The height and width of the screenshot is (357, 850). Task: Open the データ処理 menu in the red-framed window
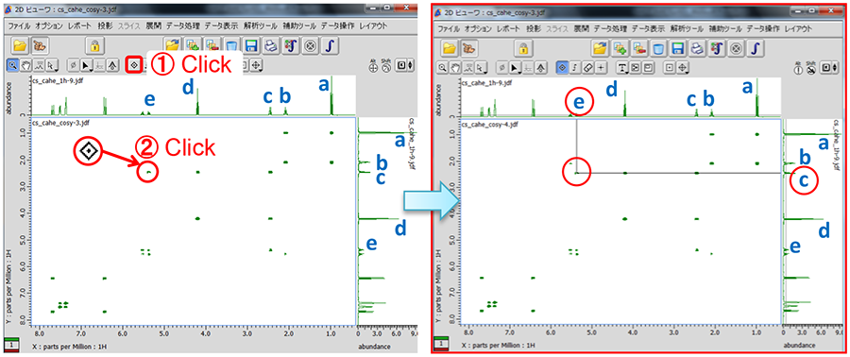[x=610, y=28]
